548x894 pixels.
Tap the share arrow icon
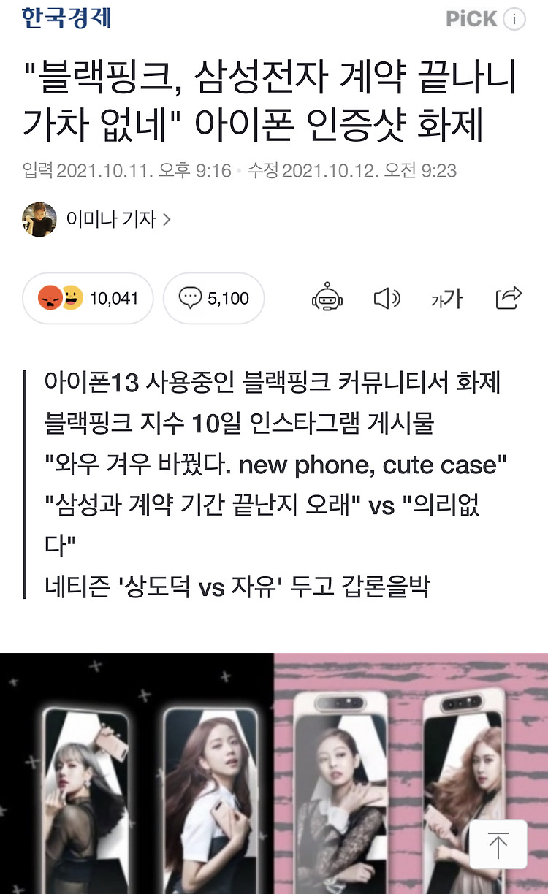509,297
